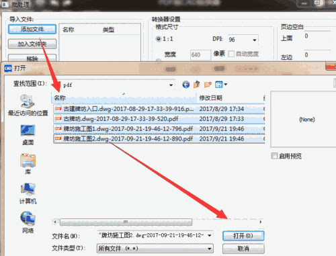Click PDF icon of 古牌坊.dwg file
Viewport: 336px width, 256px height.
(x=58, y=119)
